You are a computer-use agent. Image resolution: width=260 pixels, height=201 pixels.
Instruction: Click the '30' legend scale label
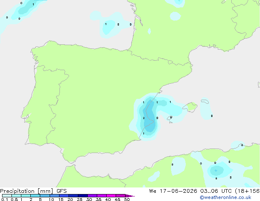coord(89,199)
